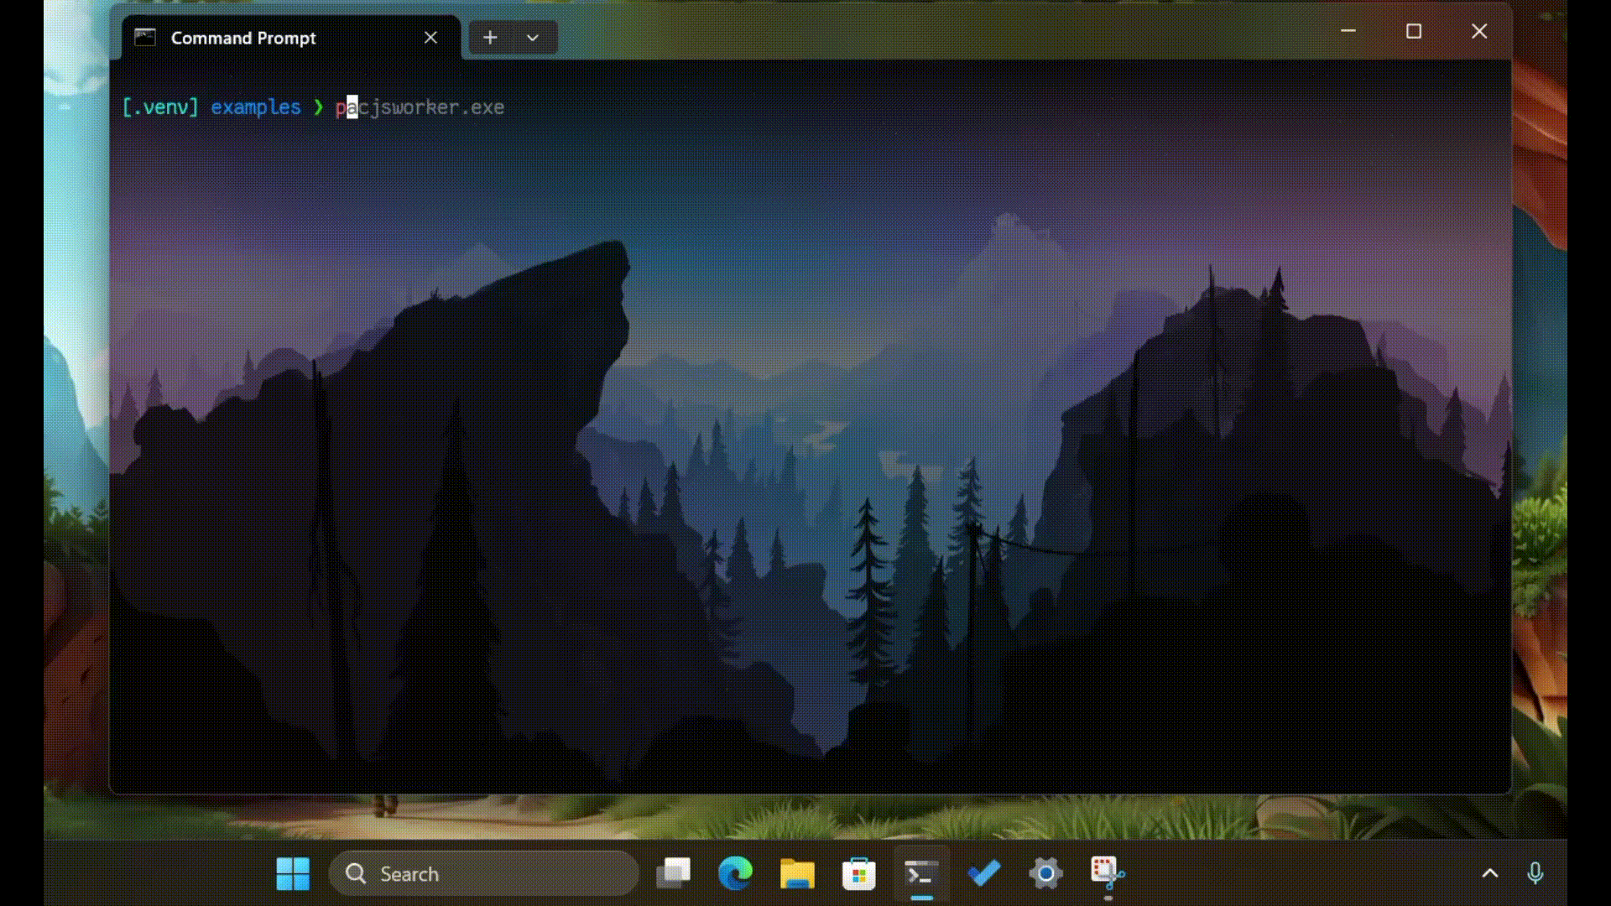Open a new terminal tab
The width and height of the screenshot is (1611, 906).
[x=490, y=38]
